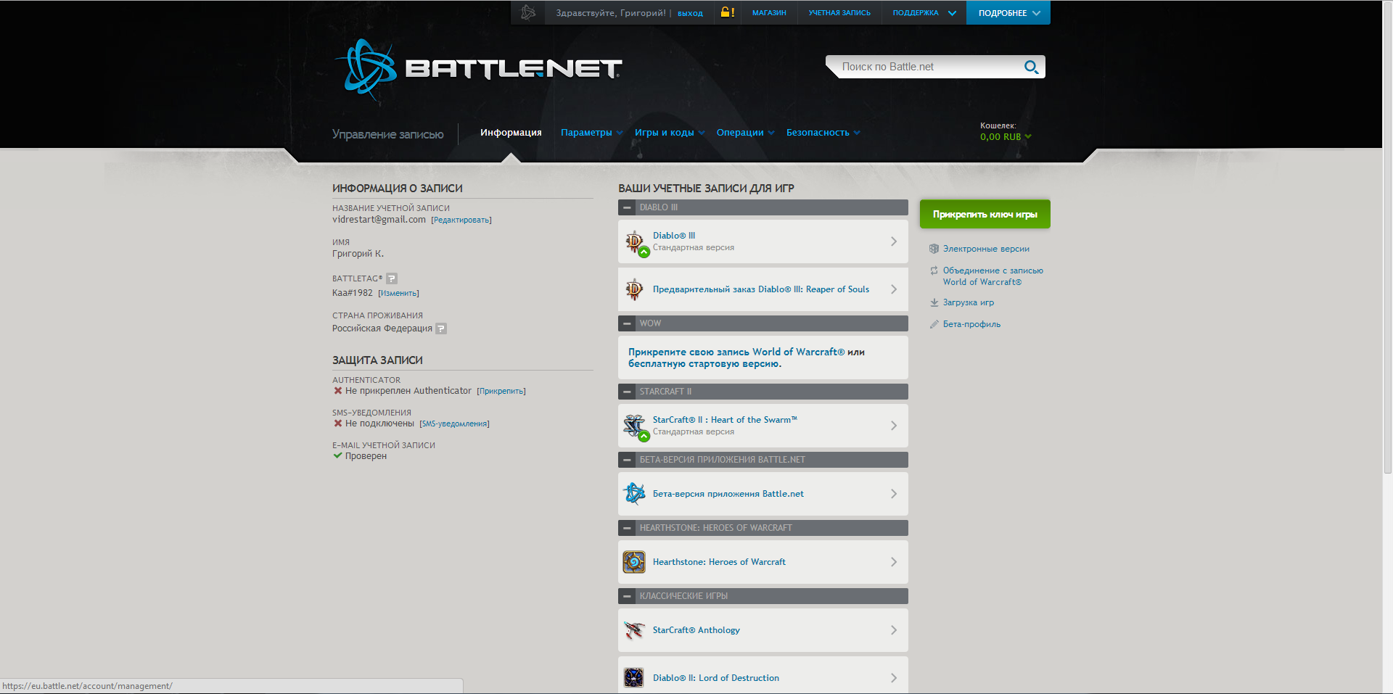This screenshot has width=1393, height=694.
Task: Click the small Blizzard icon in the top bar
Action: (x=528, y=12)
